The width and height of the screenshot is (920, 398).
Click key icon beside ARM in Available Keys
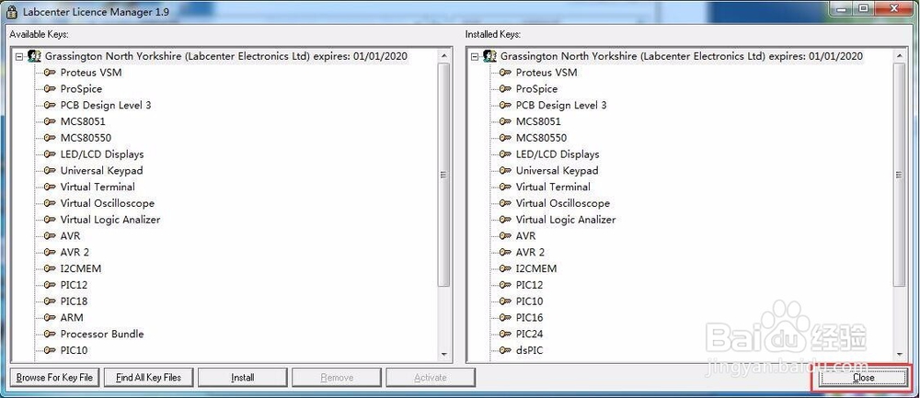(50, 318)
